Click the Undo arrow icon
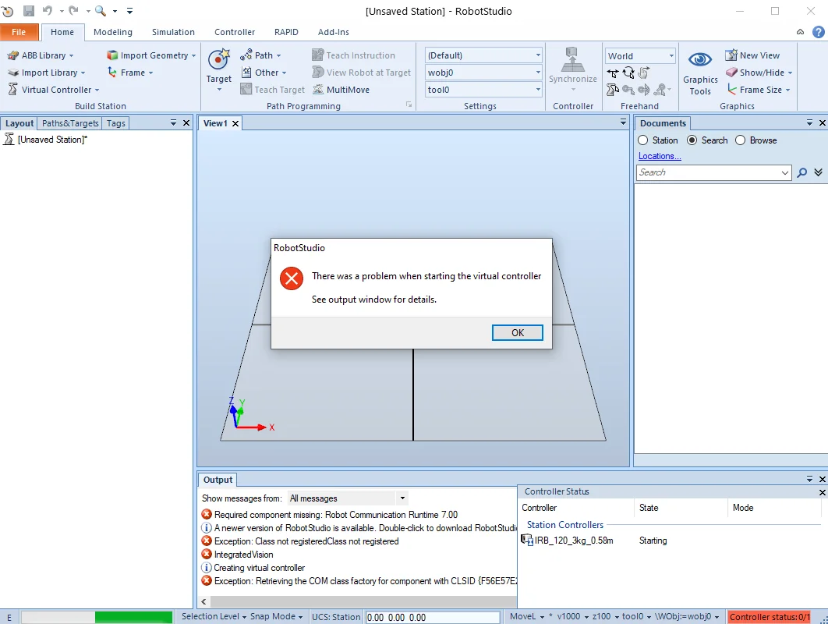This screenshot has width=828, height=624. (x=48, y=11)
